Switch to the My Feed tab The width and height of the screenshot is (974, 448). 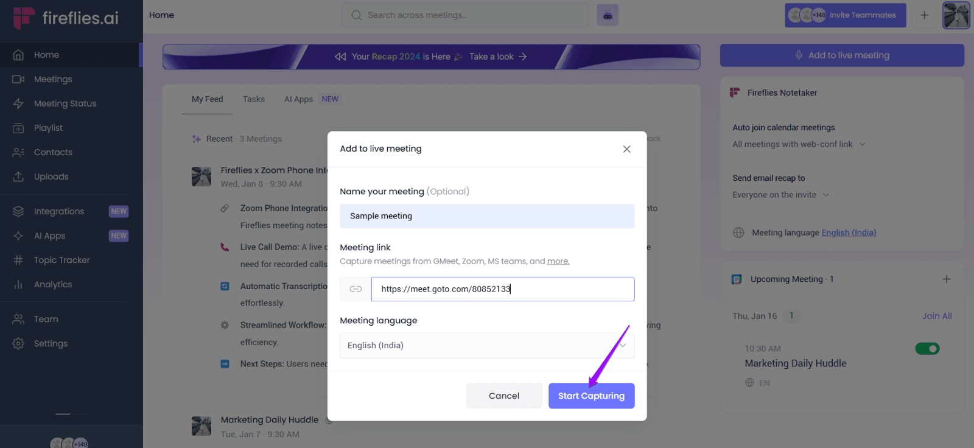[x=207, y=99]
